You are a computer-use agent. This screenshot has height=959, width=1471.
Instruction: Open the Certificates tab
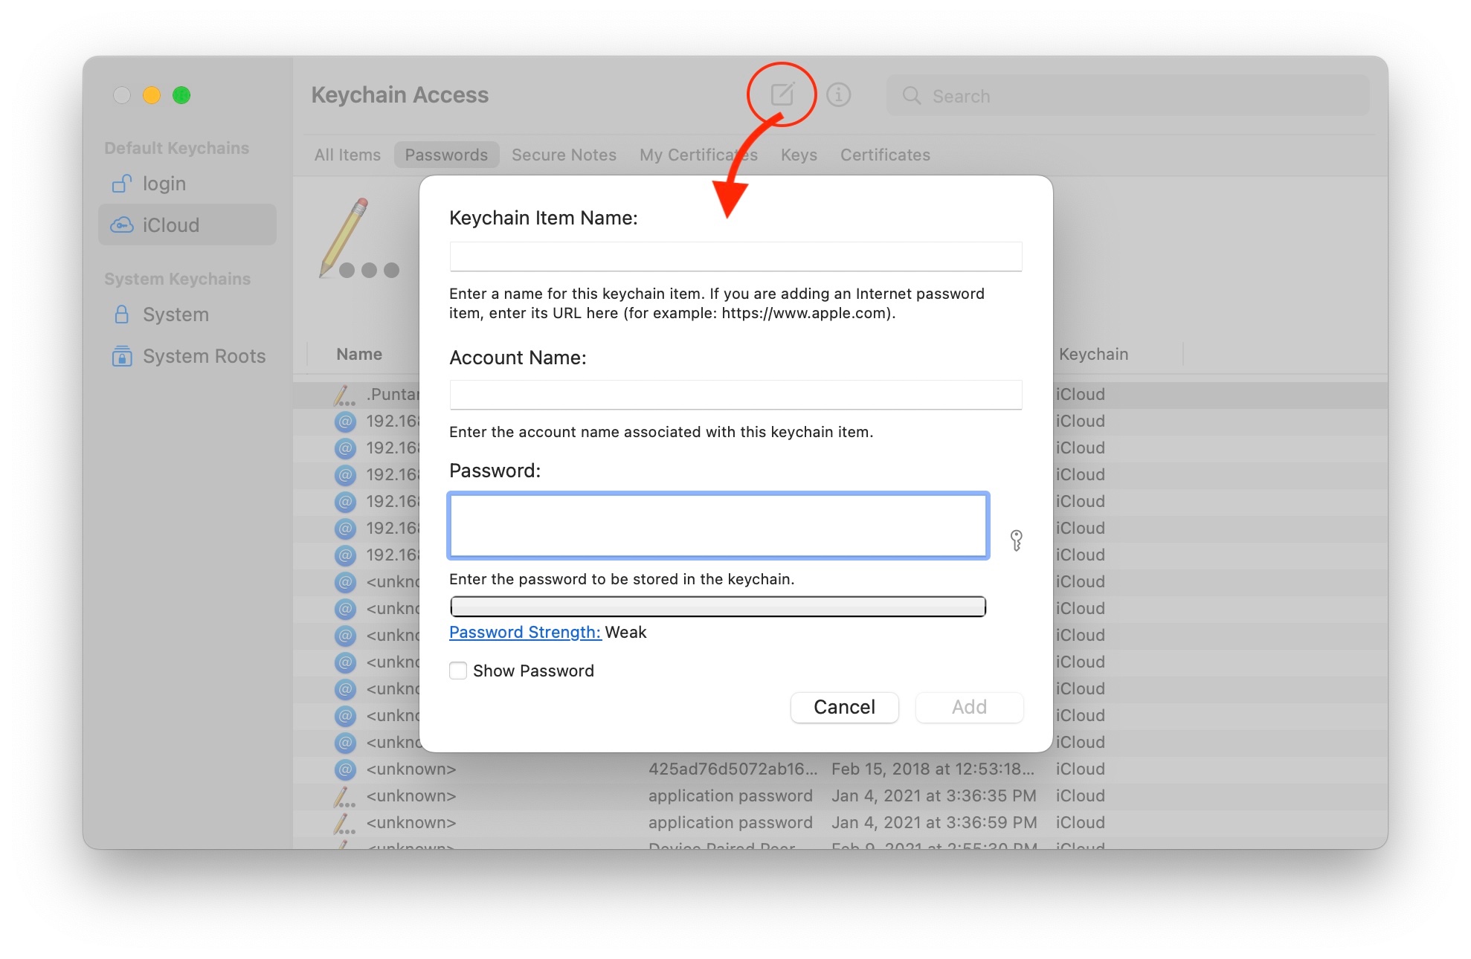[885, 155]
